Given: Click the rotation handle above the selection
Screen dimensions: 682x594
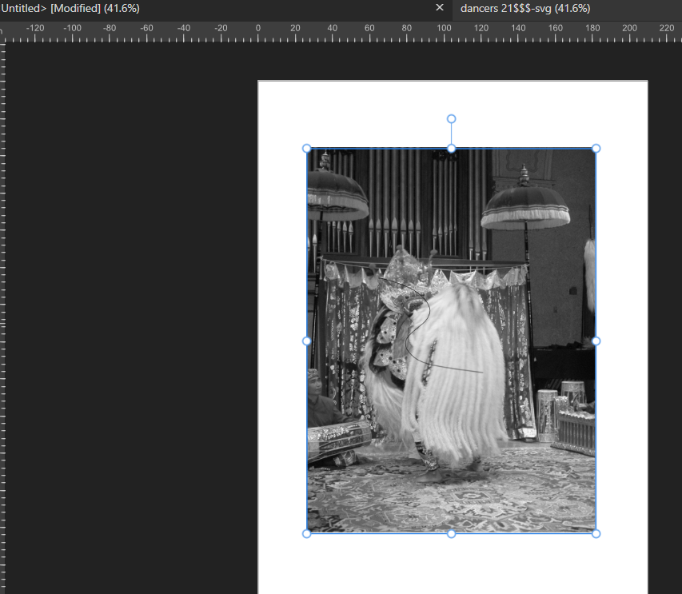Looking at the screenshot, I should 451,118.
